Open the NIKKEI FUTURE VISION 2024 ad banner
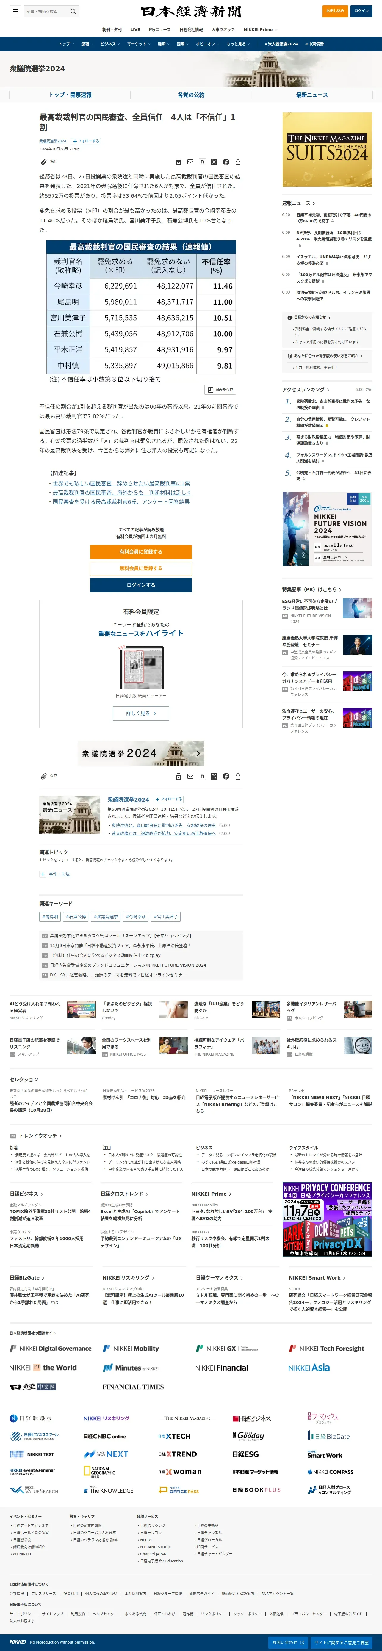The width and height of the screenshot is (382, 1651). coord(327,529)
